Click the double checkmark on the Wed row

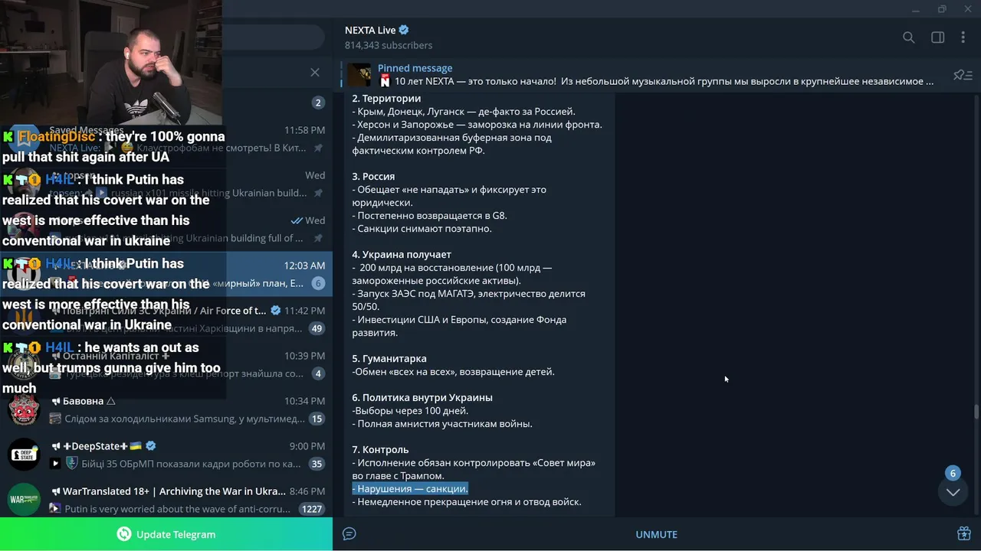(x=297, y=220)
